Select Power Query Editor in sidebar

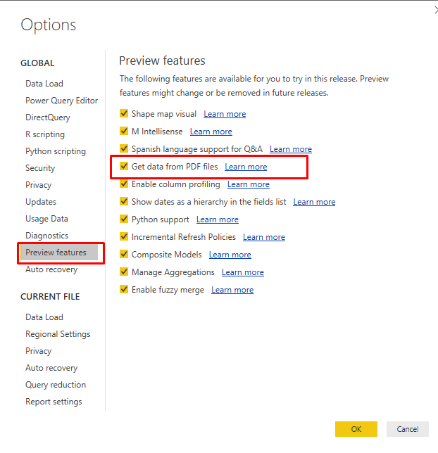(61, 101)
